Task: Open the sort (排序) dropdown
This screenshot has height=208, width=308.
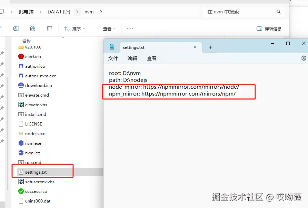Action: 74,29
